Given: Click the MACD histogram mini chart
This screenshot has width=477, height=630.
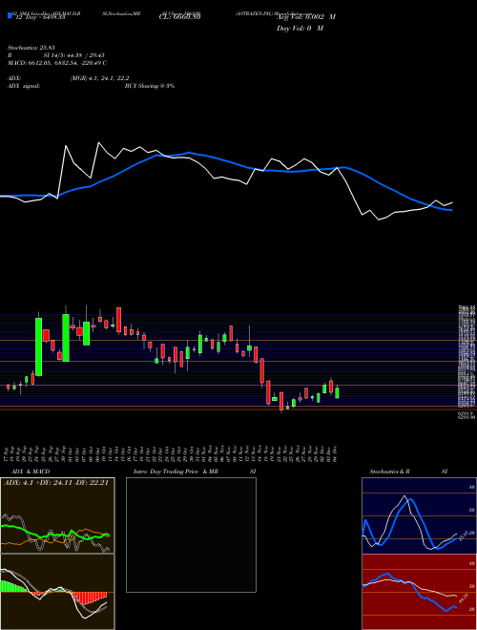Looking at the screenshot, I should 57,592.
